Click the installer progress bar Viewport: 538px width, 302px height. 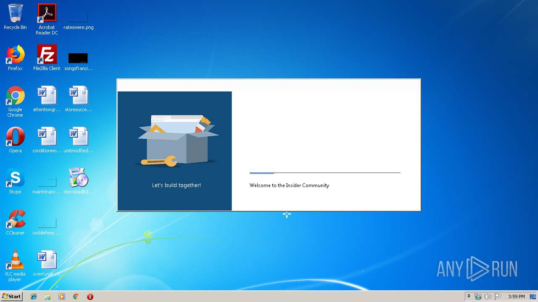tap(325, 173)
